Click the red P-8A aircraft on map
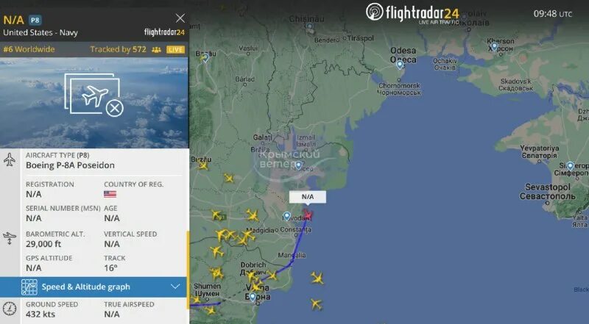589x324 pixels. (x=307, y=215)
